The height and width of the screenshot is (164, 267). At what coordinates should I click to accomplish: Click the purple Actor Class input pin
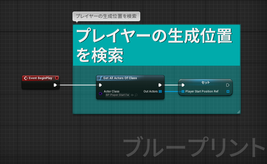tap(100, 94)
